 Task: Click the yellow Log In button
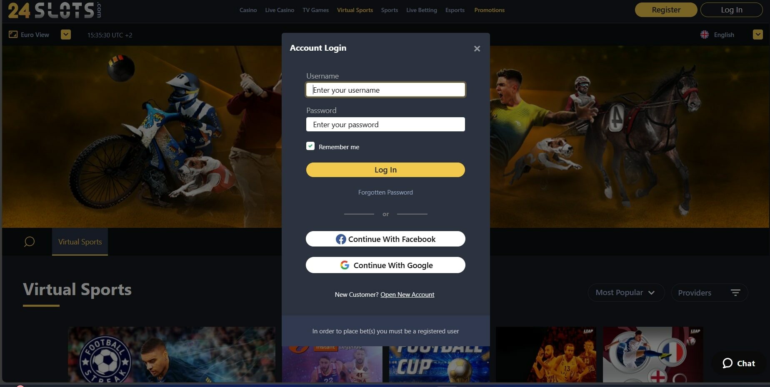click(x=385, y=170)
